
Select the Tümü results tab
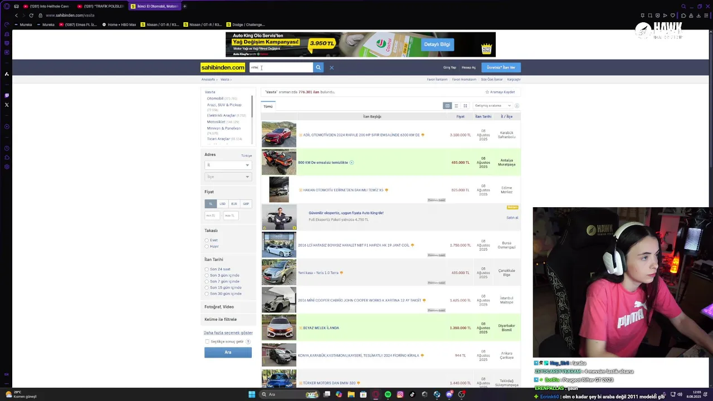268,106
